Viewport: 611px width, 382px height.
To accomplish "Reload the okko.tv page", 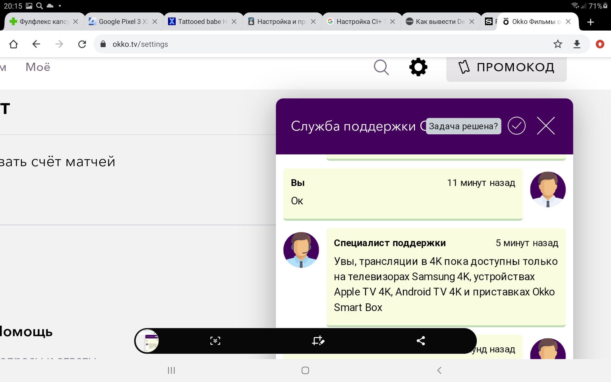I will tap(82, 44).
